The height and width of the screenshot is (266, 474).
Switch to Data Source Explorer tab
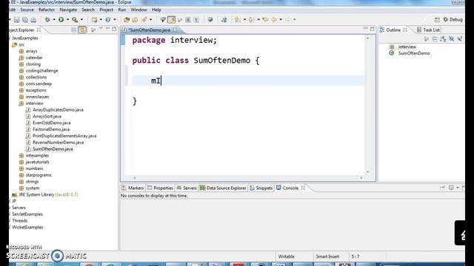point(223,188)
